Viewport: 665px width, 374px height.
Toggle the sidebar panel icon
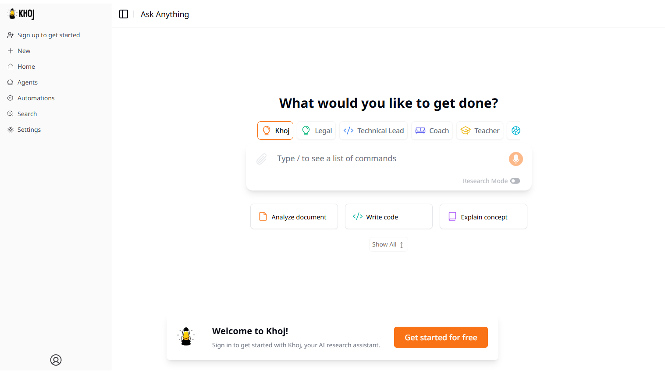[124, 14]
